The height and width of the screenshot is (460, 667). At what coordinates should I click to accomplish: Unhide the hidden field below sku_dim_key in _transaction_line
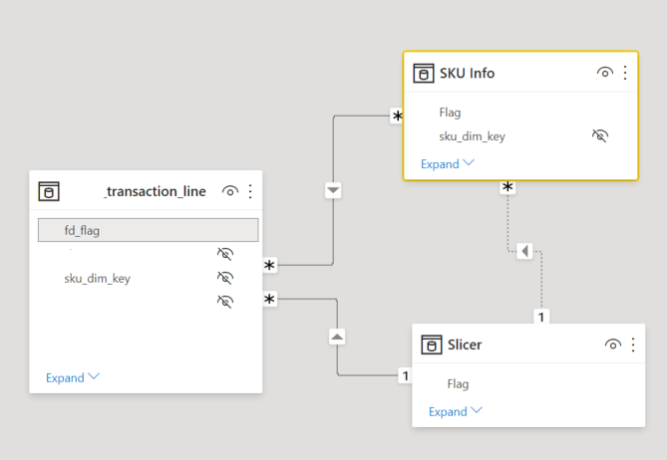click(x=225, y=302)
